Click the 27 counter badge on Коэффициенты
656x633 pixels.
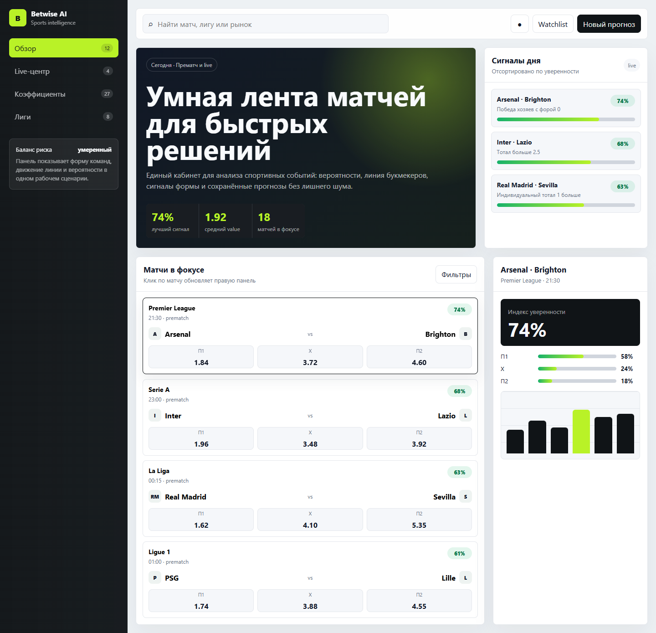(107, 94)
